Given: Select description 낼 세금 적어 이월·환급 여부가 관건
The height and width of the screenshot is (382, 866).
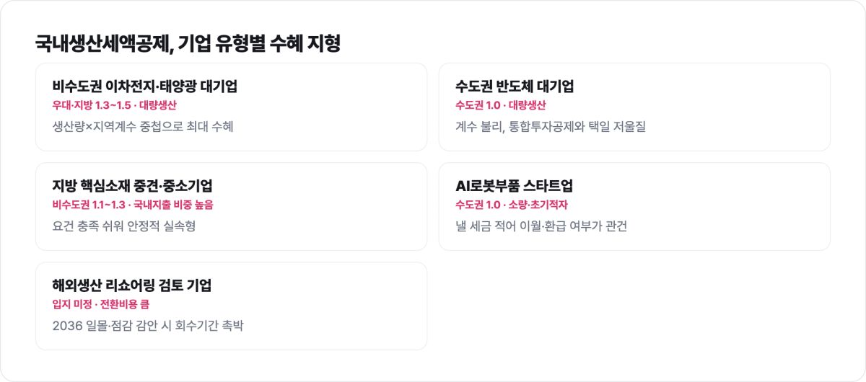Looking at the screenshot, I should pos(541,226).
